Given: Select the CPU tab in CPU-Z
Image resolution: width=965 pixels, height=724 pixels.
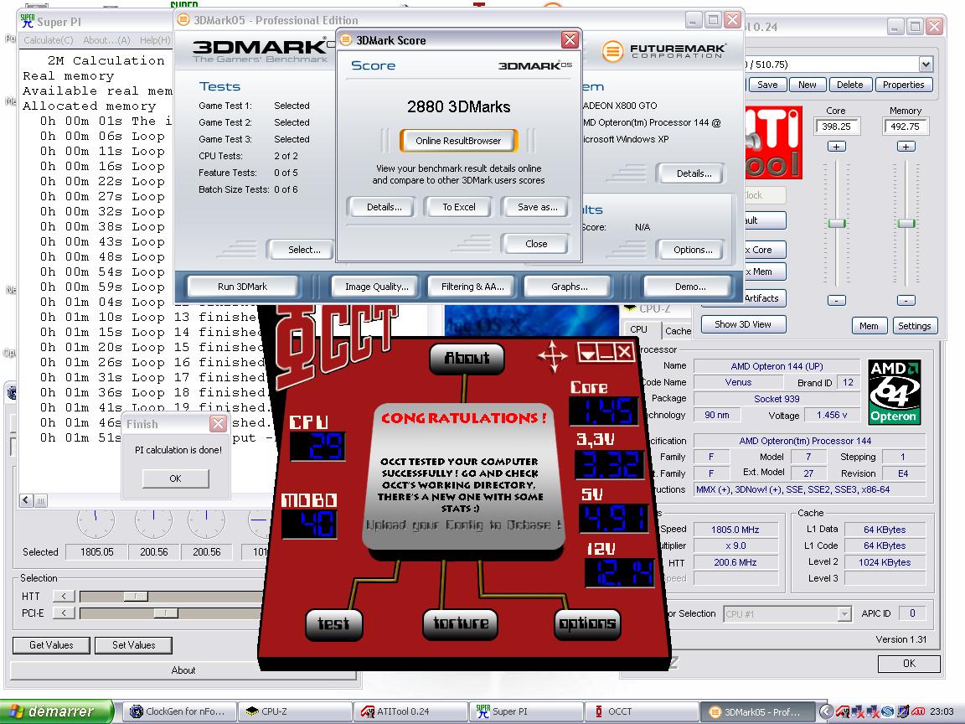Looking at the screenshot, I should tap(639, 329).
